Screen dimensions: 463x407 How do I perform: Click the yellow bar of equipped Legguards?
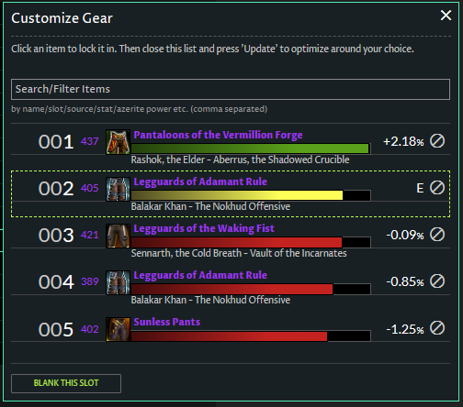pos(237,195)
